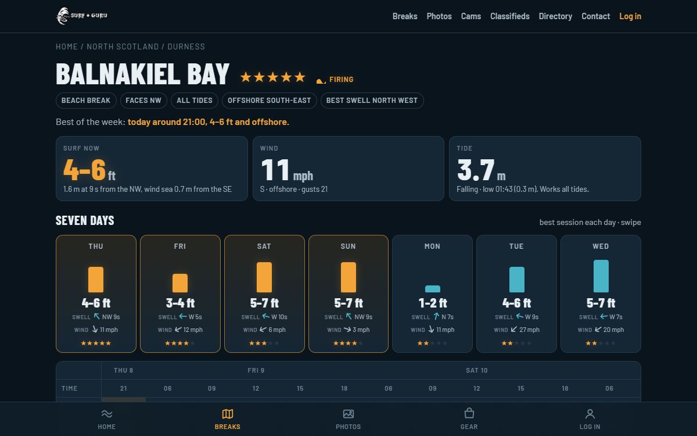
Task: Click Monday's two-star day rating
Action: point(432,343)
